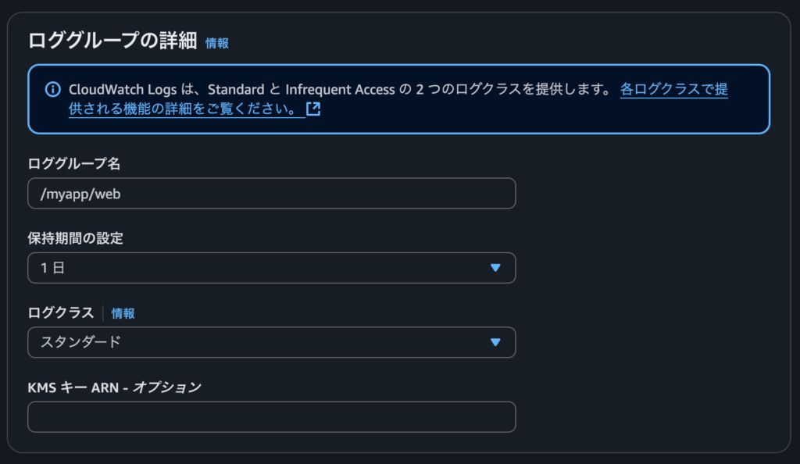Image resolution: width=800 pixels, height=464 pixels.
Task: Click the ログクラス field label
Action: 61,312
